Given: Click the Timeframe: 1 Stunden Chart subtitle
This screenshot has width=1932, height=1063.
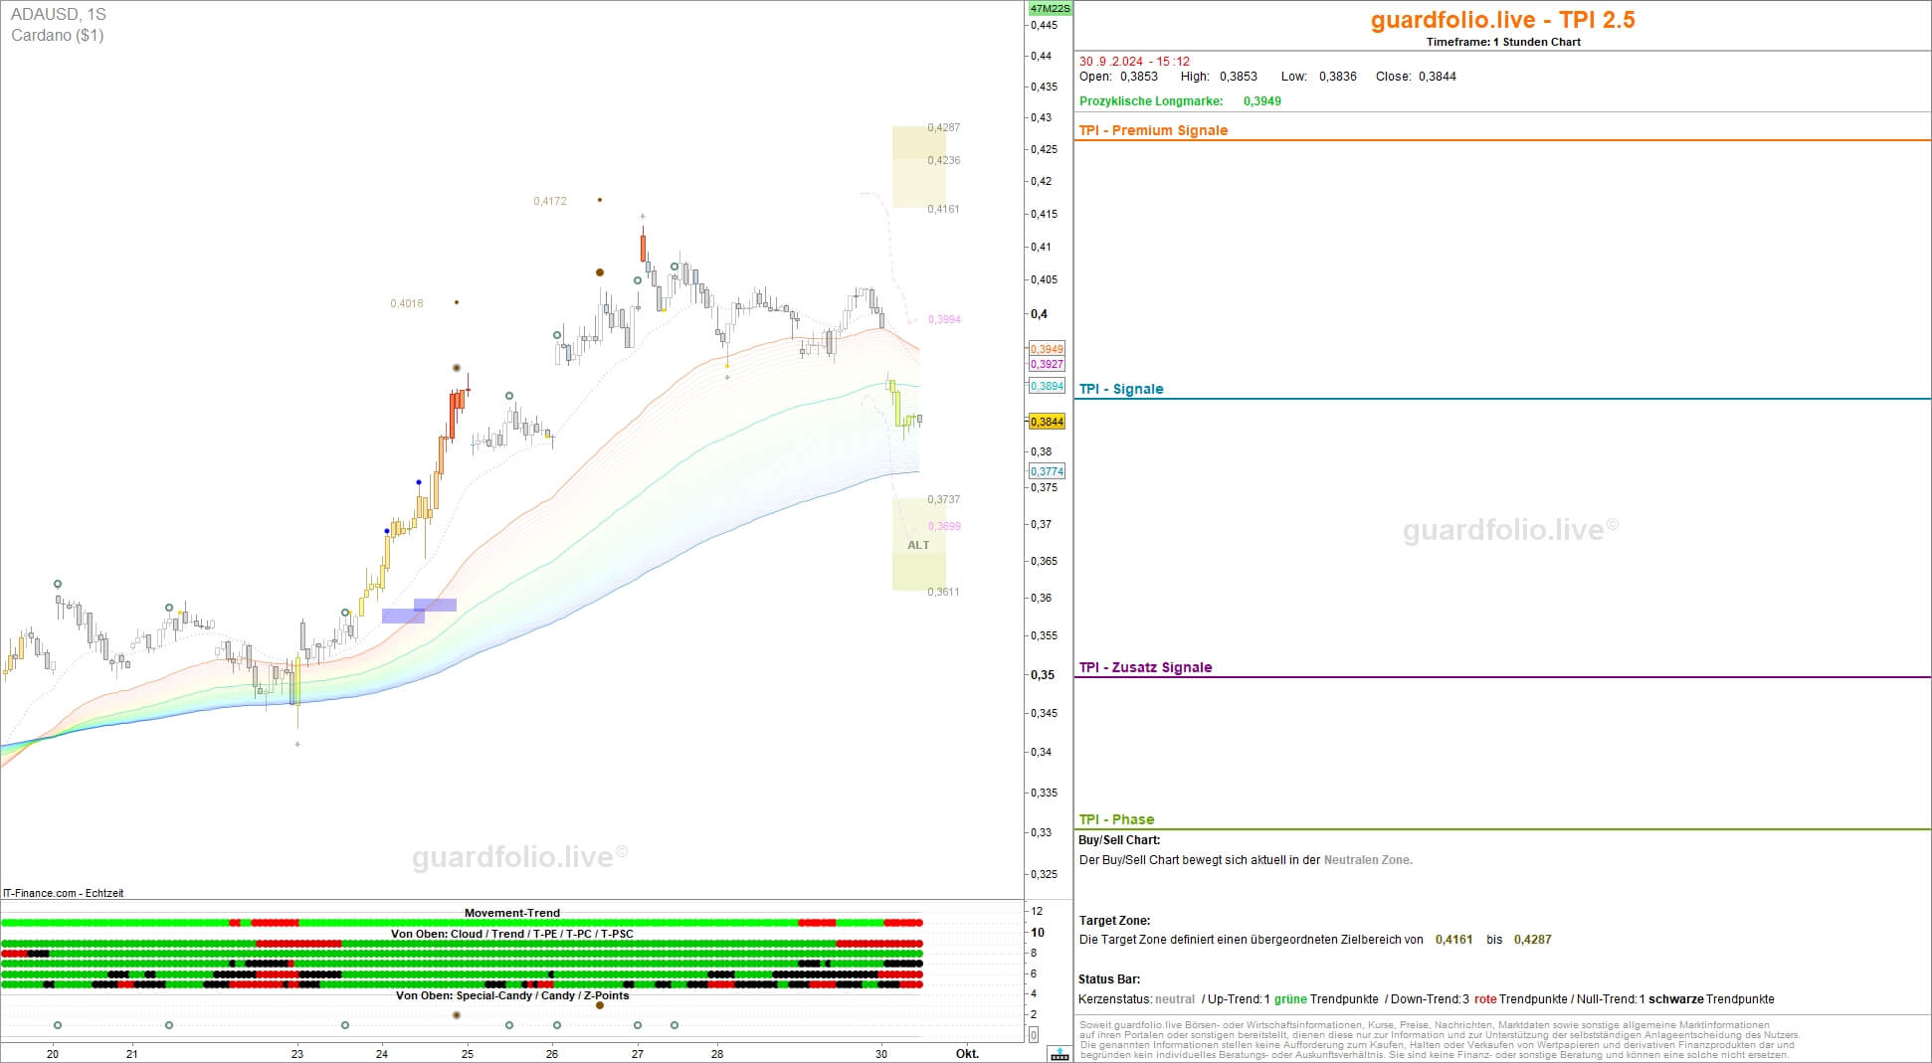Looking at the screenshot, I should (1503, 42).
